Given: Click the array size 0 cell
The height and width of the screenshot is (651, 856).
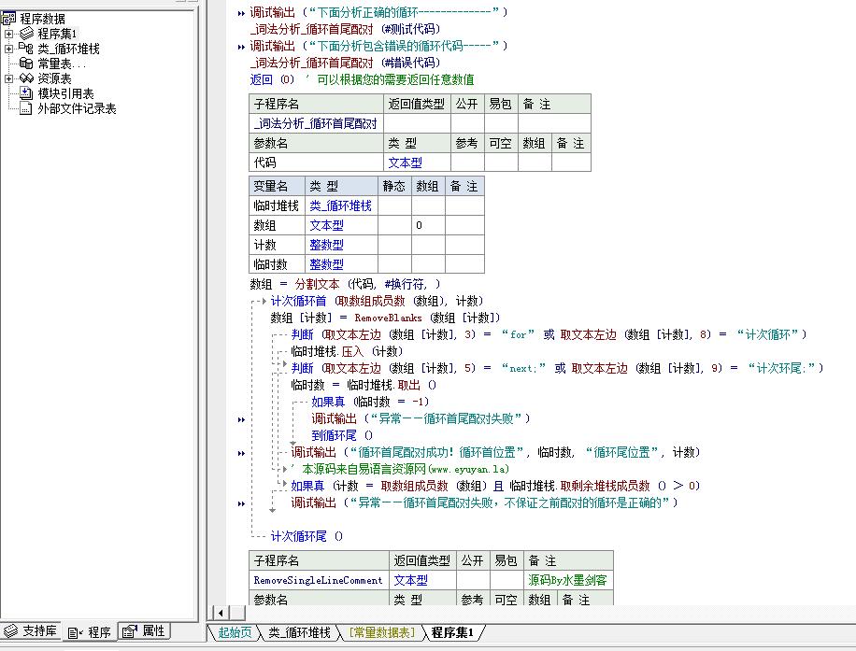Looking at the screenshot, I should [428, 225].
